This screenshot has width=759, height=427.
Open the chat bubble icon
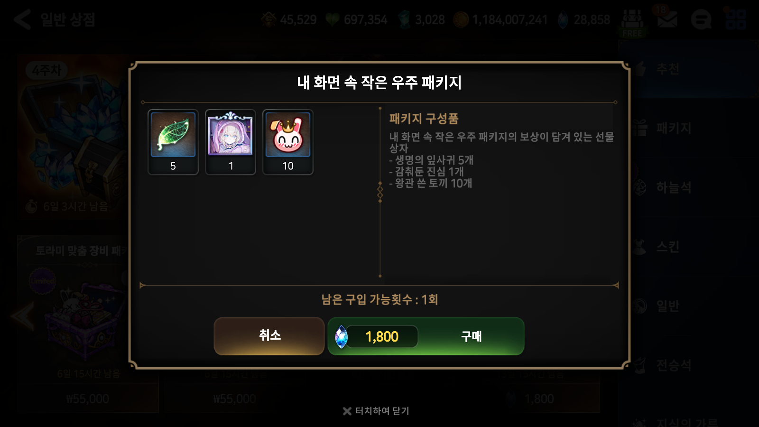coord(701,20)
